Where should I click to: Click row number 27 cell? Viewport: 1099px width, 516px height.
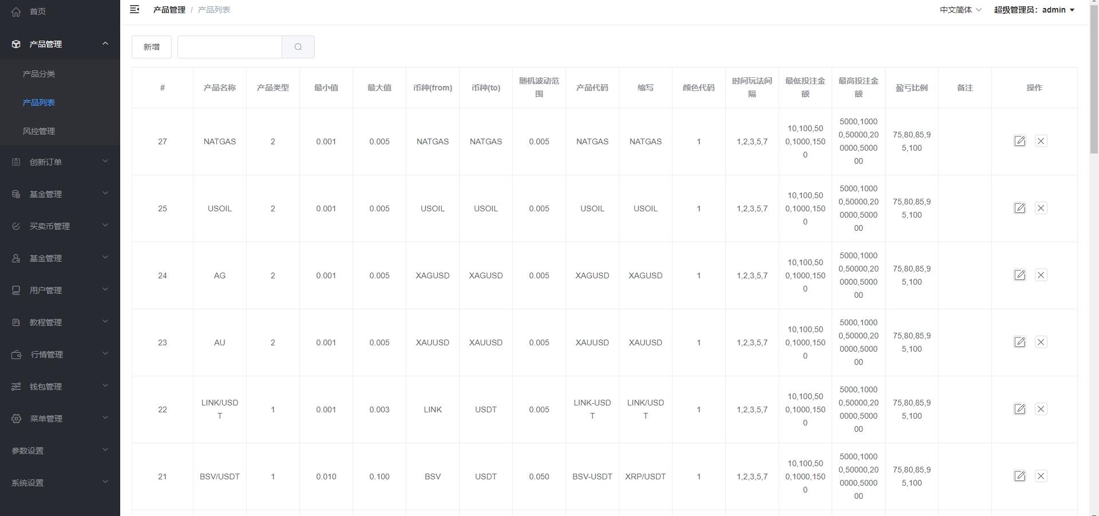click(163, 141)
